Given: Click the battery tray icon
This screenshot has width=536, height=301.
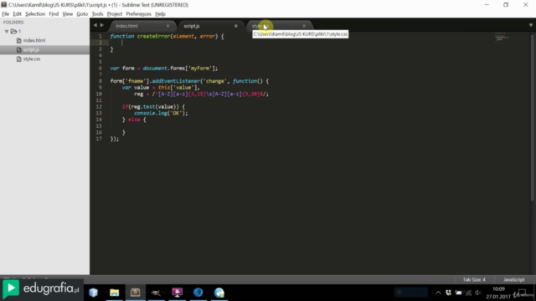Looking at the screenshot, I should pyautogui.click(x=458, y=293).
